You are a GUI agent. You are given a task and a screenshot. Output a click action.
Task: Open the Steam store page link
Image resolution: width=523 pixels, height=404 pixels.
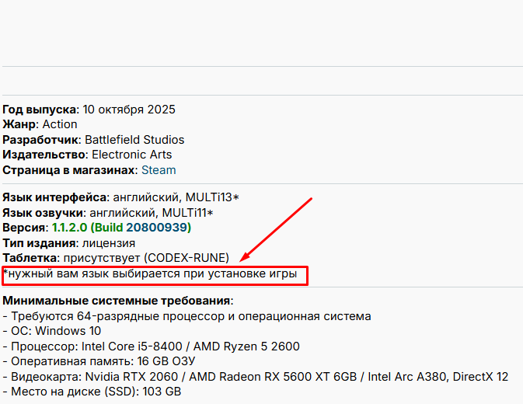[158, 169]
